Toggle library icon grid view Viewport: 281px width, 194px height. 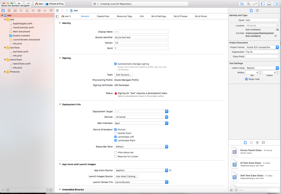click(x=231, y=190)
